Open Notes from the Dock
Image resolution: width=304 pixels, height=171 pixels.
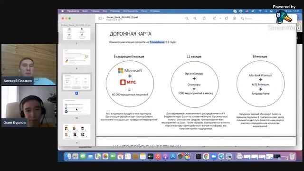tap(142, 156)
